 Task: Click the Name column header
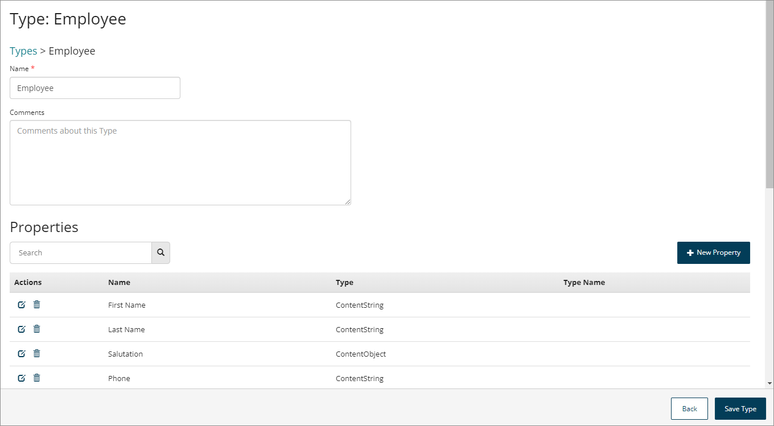tap(119, 283)
